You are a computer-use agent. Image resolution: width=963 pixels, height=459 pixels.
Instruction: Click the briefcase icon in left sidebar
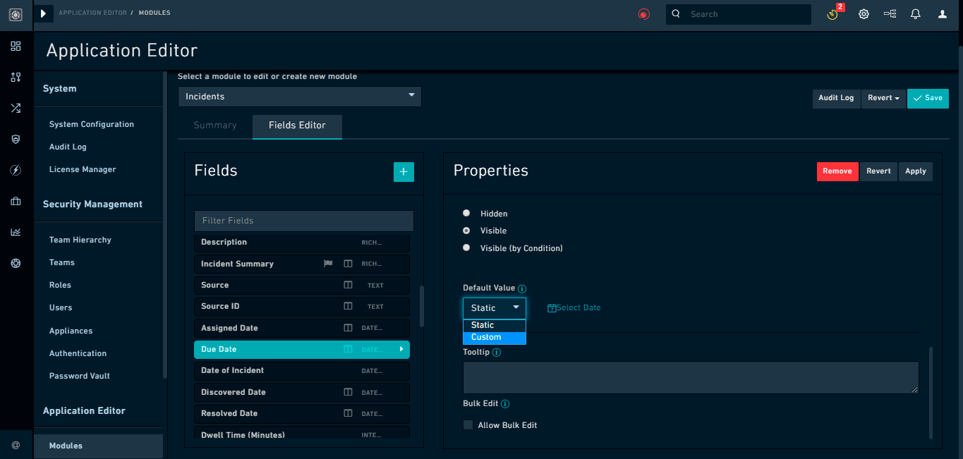[16, 201]
